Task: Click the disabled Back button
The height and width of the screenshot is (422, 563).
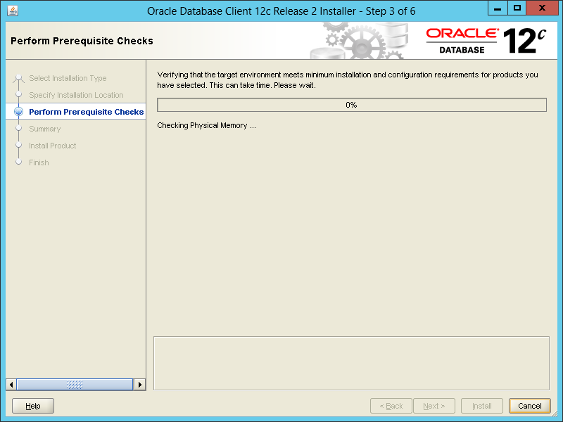Action: point(391,406)
